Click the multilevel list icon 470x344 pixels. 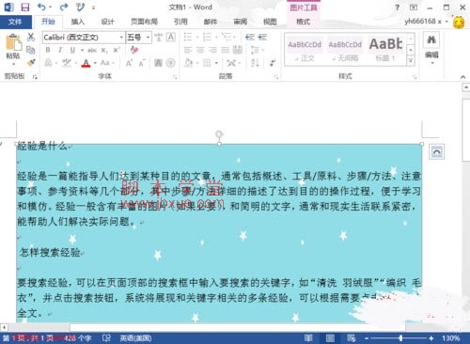pyautogui.click(x=227, y=37)
